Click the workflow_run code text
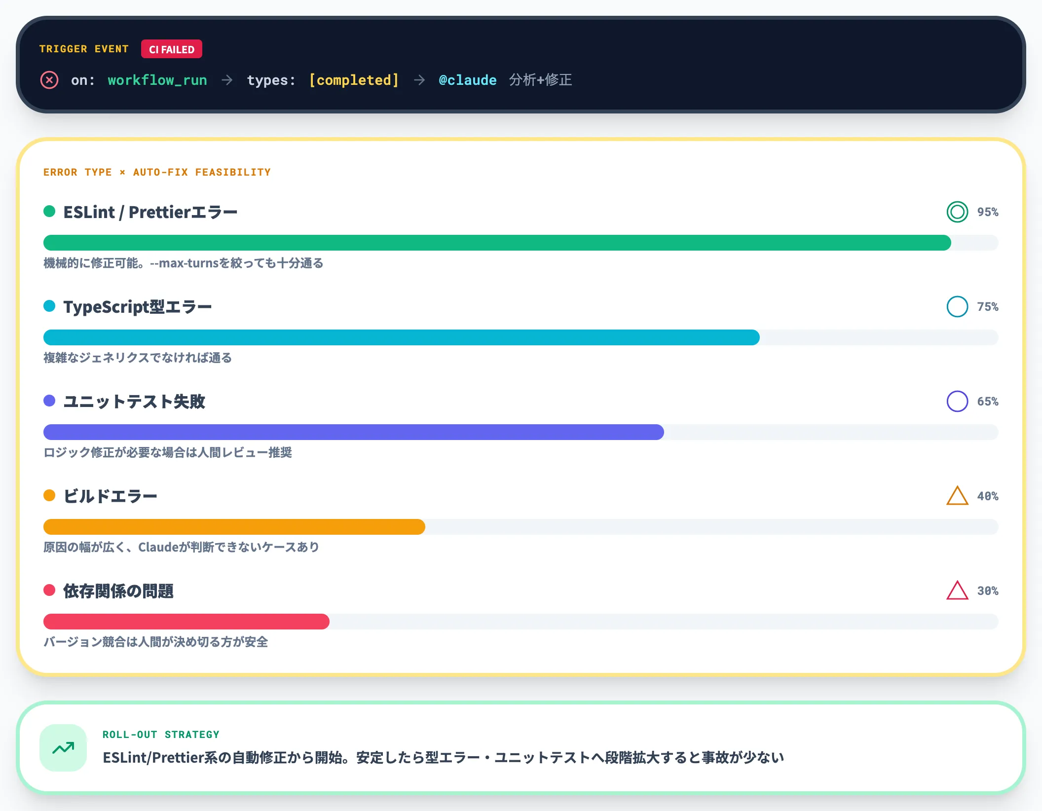1042x811 pixels. [x=157, y=80]
